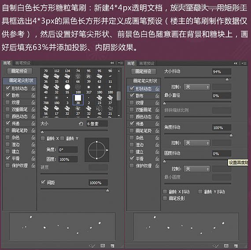Click 画笔预设 button in right panel
Viewport: 251px width, 250px height.
pos(144,71)
